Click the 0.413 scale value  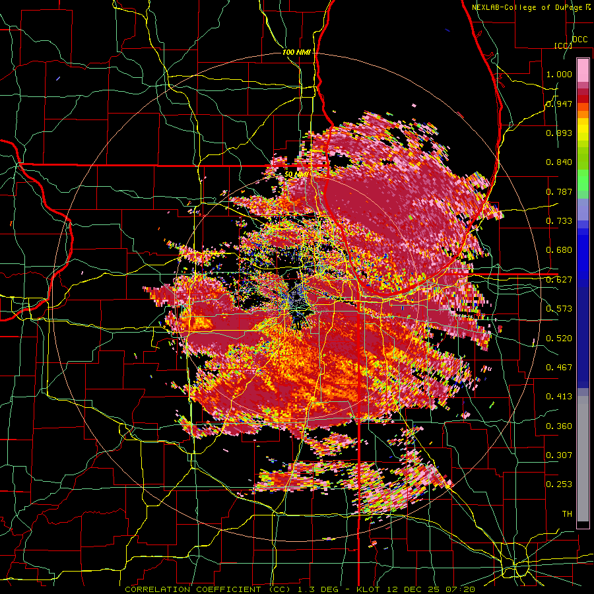point(559,397)
